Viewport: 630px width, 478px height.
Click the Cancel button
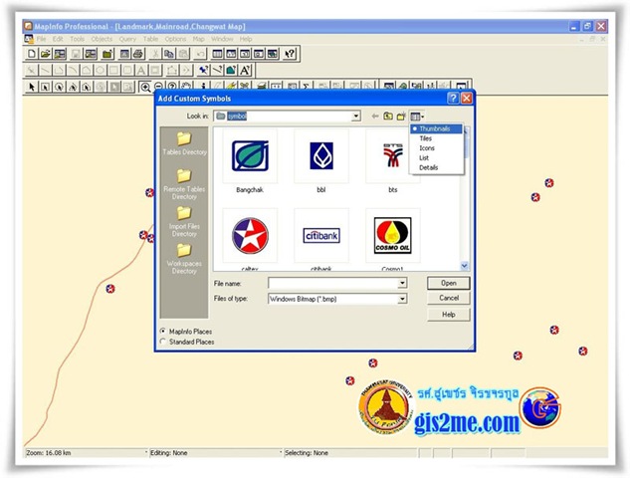click(x=449, y=298)
